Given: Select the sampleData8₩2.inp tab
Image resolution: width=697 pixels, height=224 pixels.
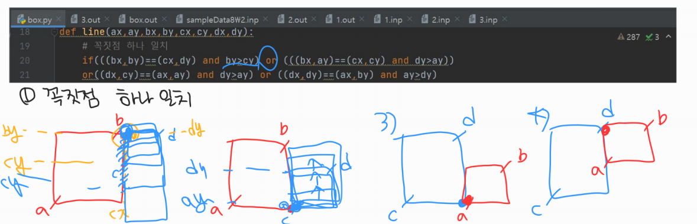Looking at the screenshot, I should pyautogui.click(x=221, y=20).
